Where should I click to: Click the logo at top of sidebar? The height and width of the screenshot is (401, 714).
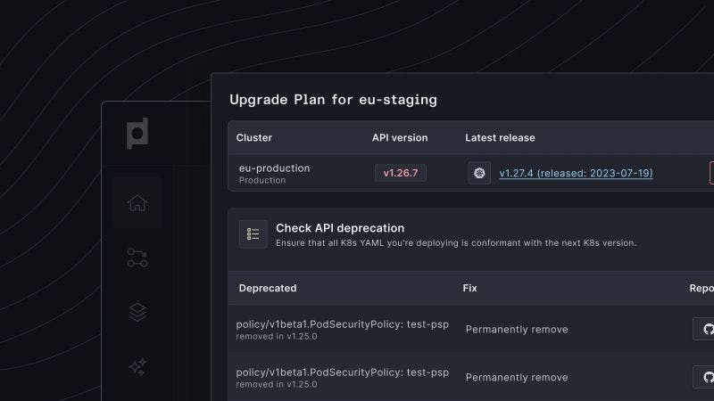pyautogui.click(x=137, y=134)
